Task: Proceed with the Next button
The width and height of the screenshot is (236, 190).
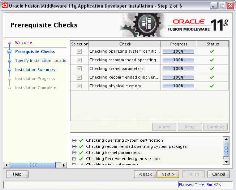Action: pyautogui.click(x=168, y=174)
